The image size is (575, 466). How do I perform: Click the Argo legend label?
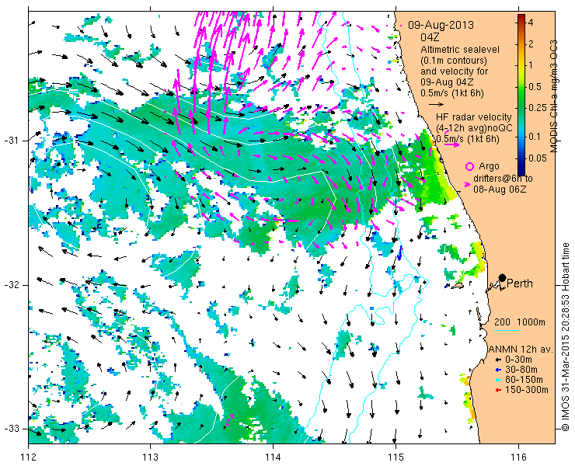[489, 166]
